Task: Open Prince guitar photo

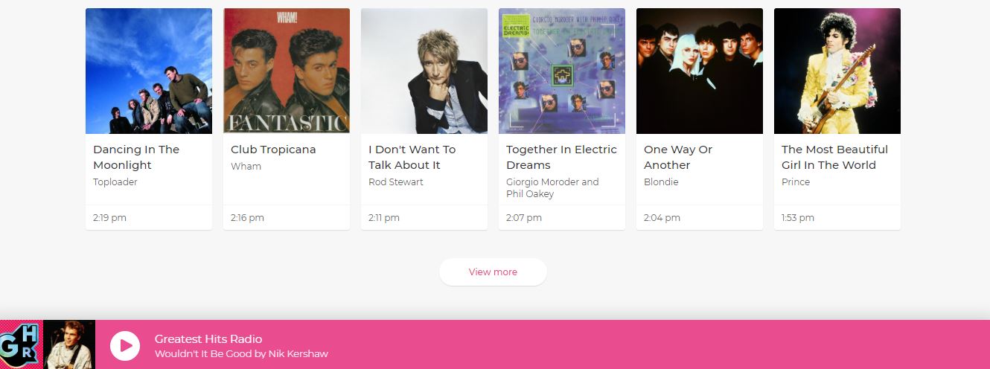Action: point(837,71)
